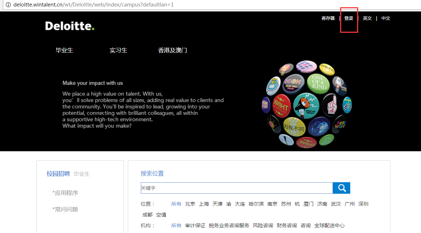This screenshot has height=233, width=421.
Task: Click the badge sphere graphic
Action: (307, 104)
